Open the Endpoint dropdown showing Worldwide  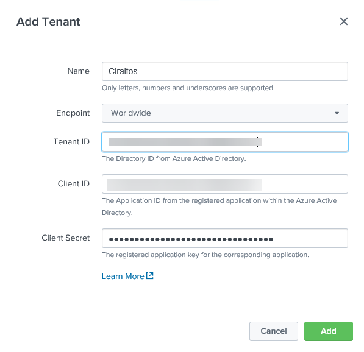point(225,113)
